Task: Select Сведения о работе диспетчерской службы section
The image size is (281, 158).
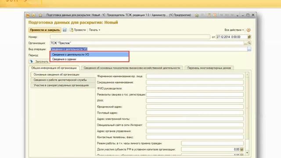Action: pyautogui.click(x=63, y=80)
